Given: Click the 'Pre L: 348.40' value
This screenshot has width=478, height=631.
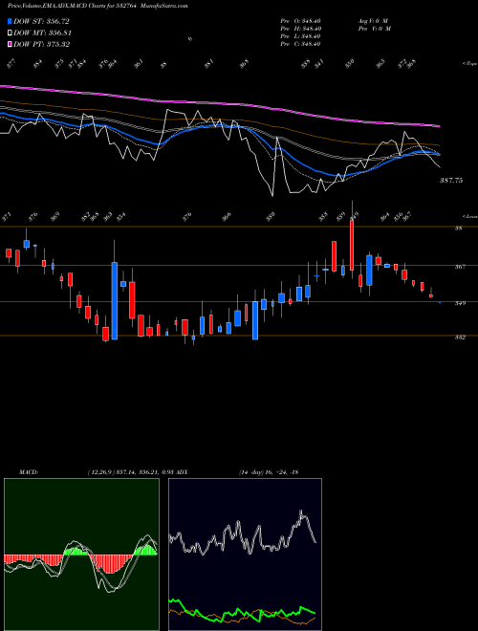Looking at the screenshot, I should point(300,36).
